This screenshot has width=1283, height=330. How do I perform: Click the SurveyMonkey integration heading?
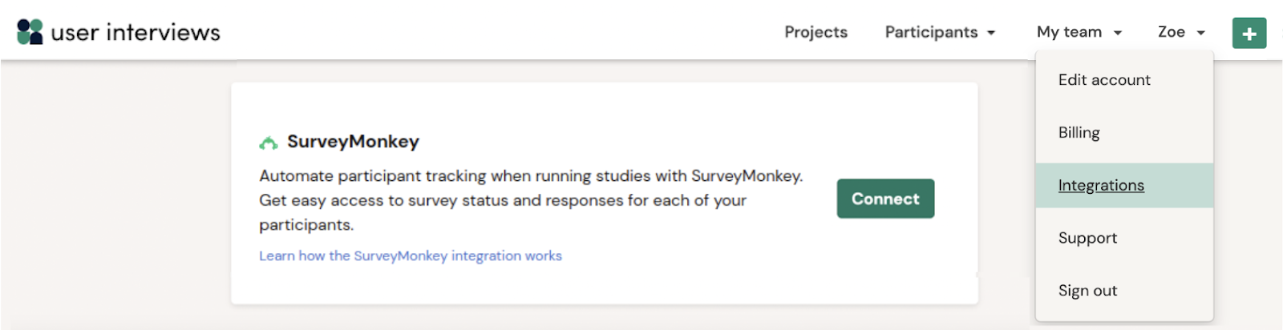tap(353, 142)
